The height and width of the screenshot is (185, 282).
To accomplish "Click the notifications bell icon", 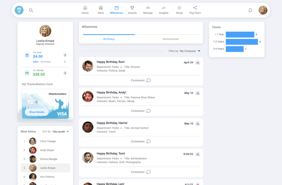I will pos(250,10).
